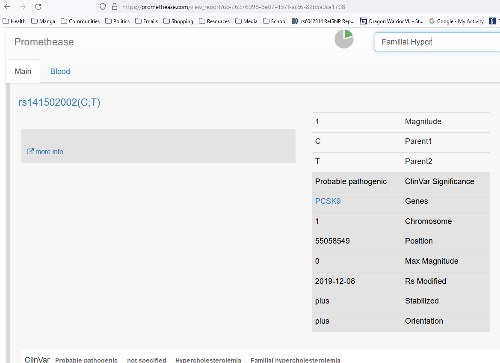Open the rs141502002(C;T) heading link
Screen dimensions: 500x363
pyautogui.click(x=59, y=102)
